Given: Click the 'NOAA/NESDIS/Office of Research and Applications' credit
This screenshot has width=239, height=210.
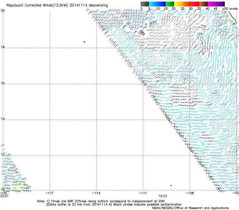Looking at the screenshot, I should tap(190, 208).
